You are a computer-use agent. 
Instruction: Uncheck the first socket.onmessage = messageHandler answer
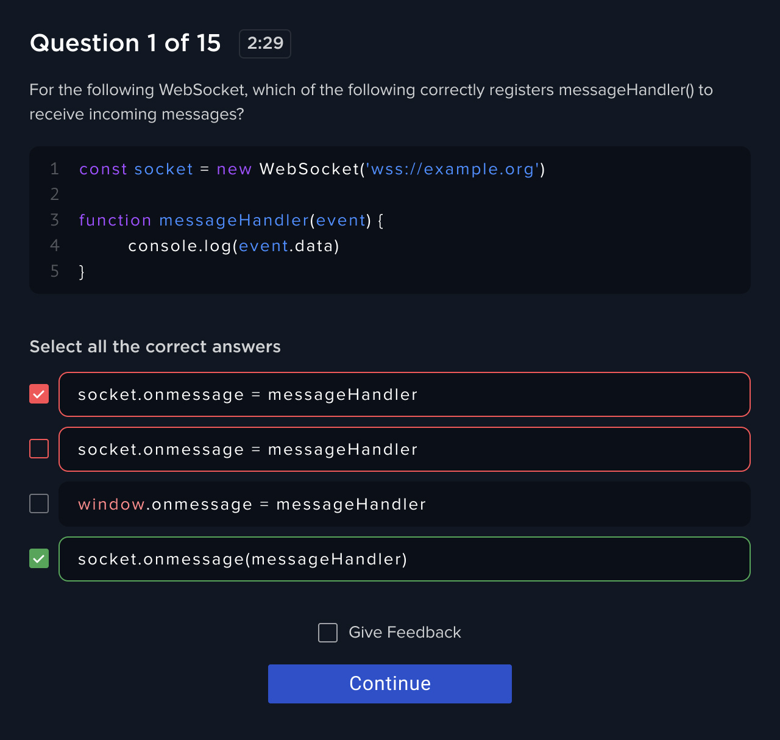(x=39, y=394)
